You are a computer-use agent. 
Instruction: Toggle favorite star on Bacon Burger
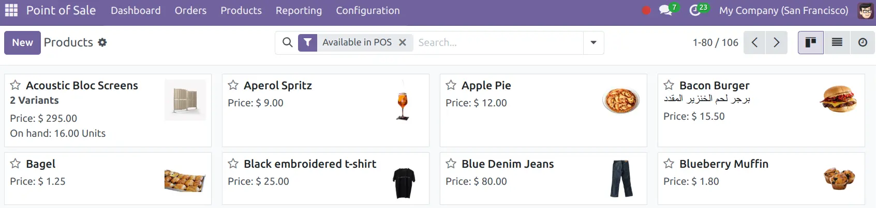click(x=669, y=85)
